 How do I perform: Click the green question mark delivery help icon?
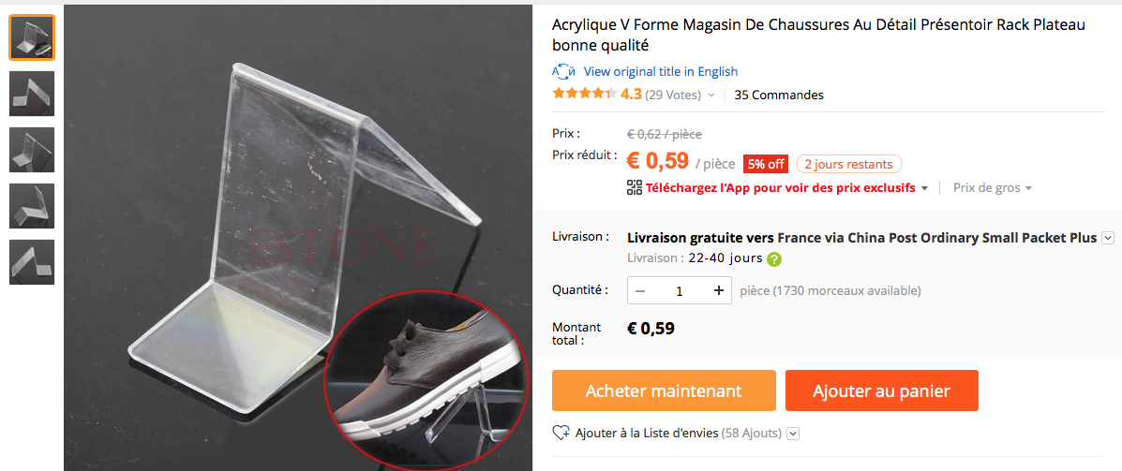point(773,258)
